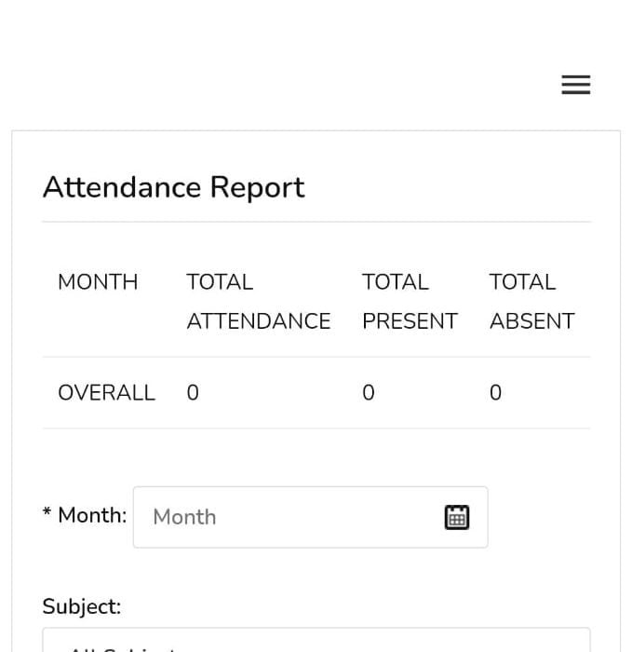Image resolution: width=632 pixels, height=652 pixels.
Task: Click the required asterisk beside Month
Action: tap(47, 512)
